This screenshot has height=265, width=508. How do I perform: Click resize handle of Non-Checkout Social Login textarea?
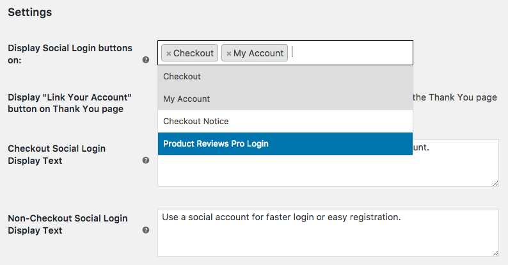pos(495,253)
